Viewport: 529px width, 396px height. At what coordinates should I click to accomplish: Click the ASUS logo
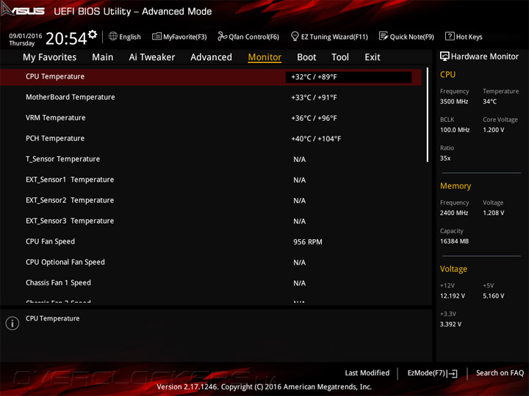23,10
